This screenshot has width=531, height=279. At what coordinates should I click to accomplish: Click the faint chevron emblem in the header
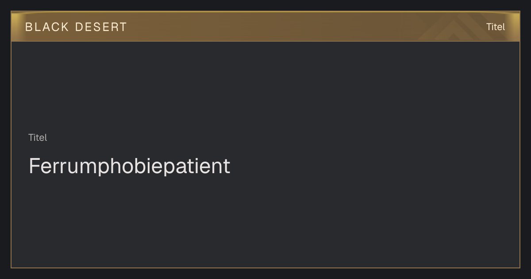[x=456, y=27]
